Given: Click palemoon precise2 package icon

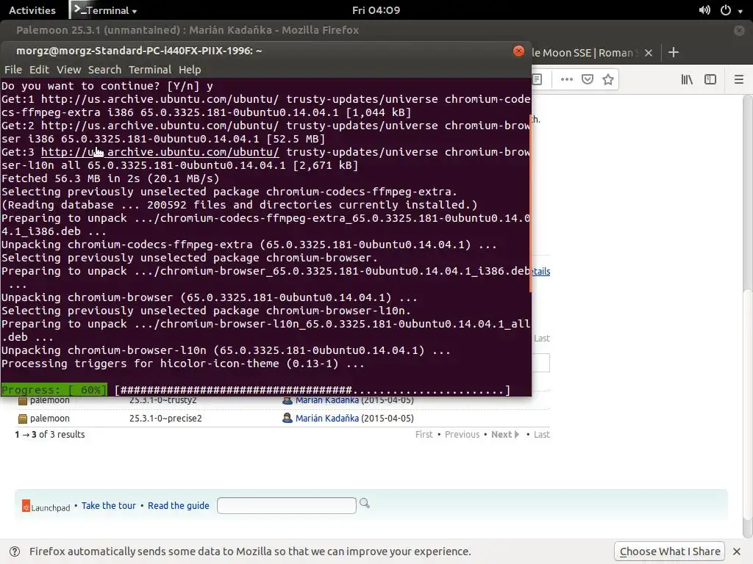Looking at the screenshot, I should [x=22, y=419].
